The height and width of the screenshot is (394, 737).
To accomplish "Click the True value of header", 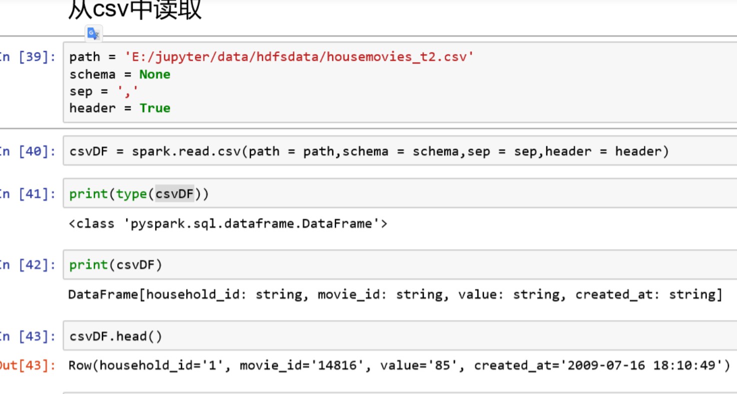I will click(x=155, y=108).
